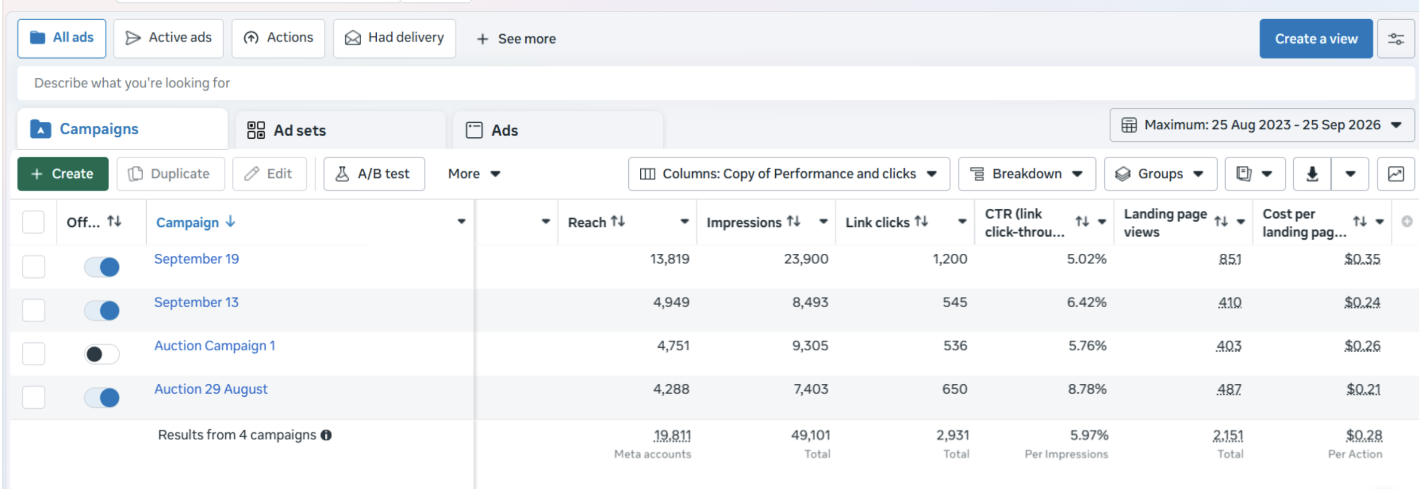Open the Campaign column options arrow
This screenshot has height=489, width=1427.
(461, 222)
